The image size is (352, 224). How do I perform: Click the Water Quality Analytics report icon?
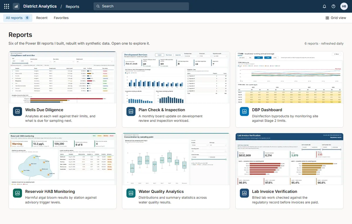(131, 193)
